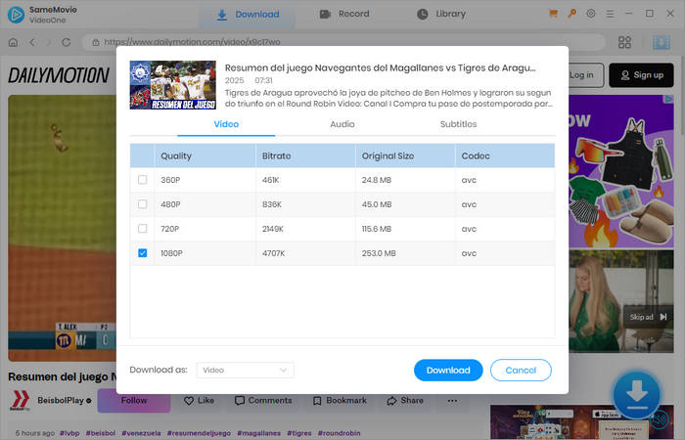Click the #magallanes hashtag link
Image resolution: width=685 pixels, height=440 pixels.
(x=259, y=433)
